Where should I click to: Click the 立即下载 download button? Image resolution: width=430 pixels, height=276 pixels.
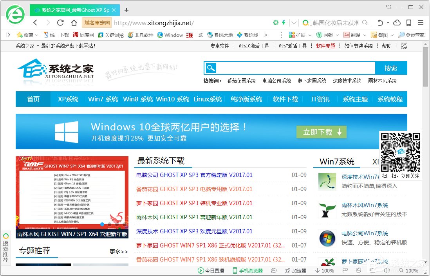[x=321, y=132]
